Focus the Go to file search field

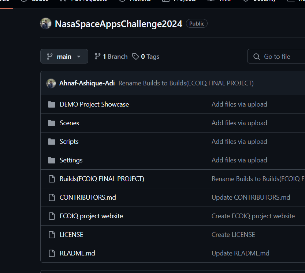tap(278, 57)
